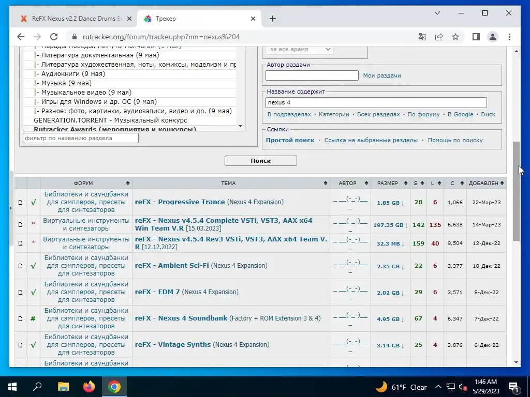Share this page via the share icon
Image resolution: width=530 pixels, height=397 pixels.
(439, 37)
